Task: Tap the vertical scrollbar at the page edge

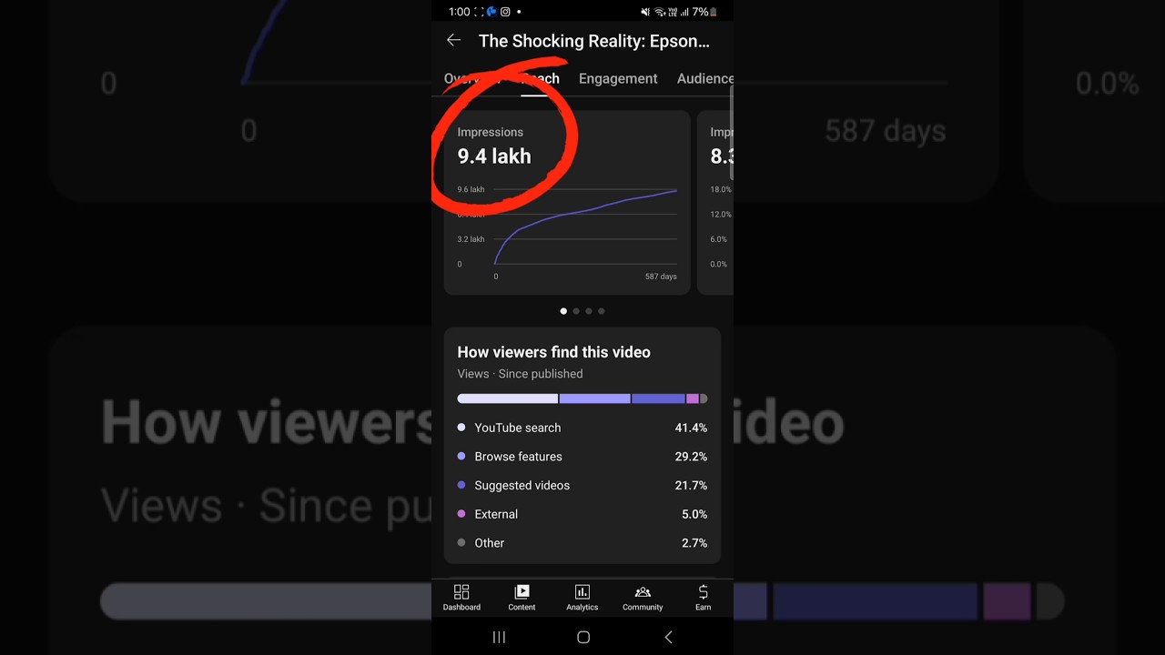Action: click(731, 134)
